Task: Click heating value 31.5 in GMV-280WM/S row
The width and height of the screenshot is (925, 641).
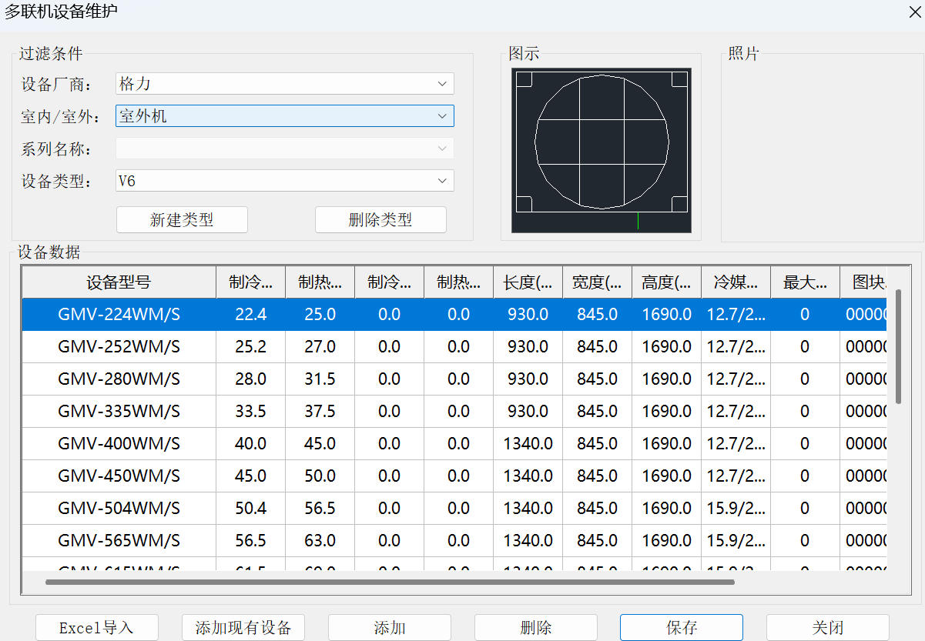Action: tap(320, 379)
